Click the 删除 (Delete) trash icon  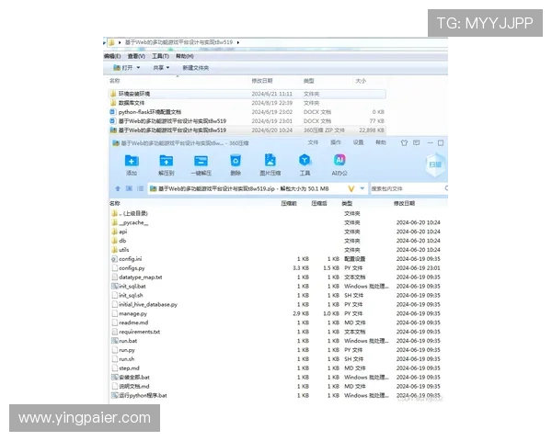(x=236, y=161)
